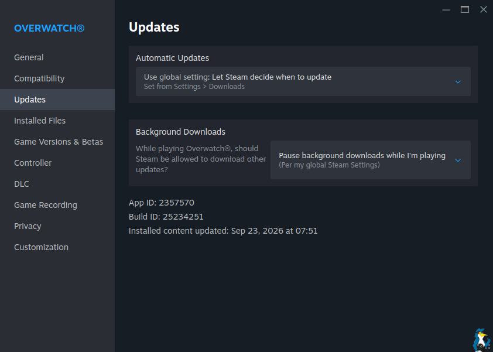Open the Controller settings
The width and height of the screenshot is (493, 352).
[57, 163]
